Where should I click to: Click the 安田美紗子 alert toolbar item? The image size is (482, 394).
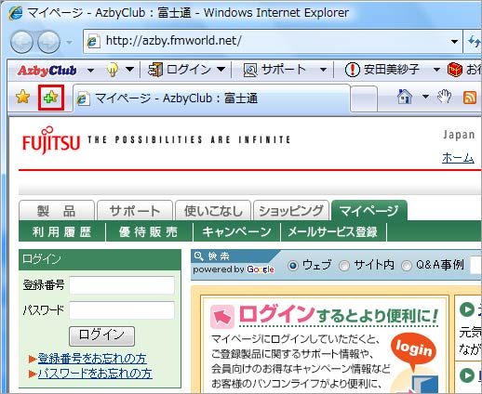[x=382, y=70]
